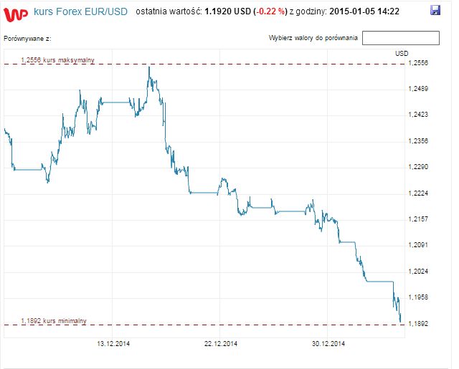Select the kurs maksymalny line label
Viewport: 459px width, 369px height.
click(x=57, y=59)
